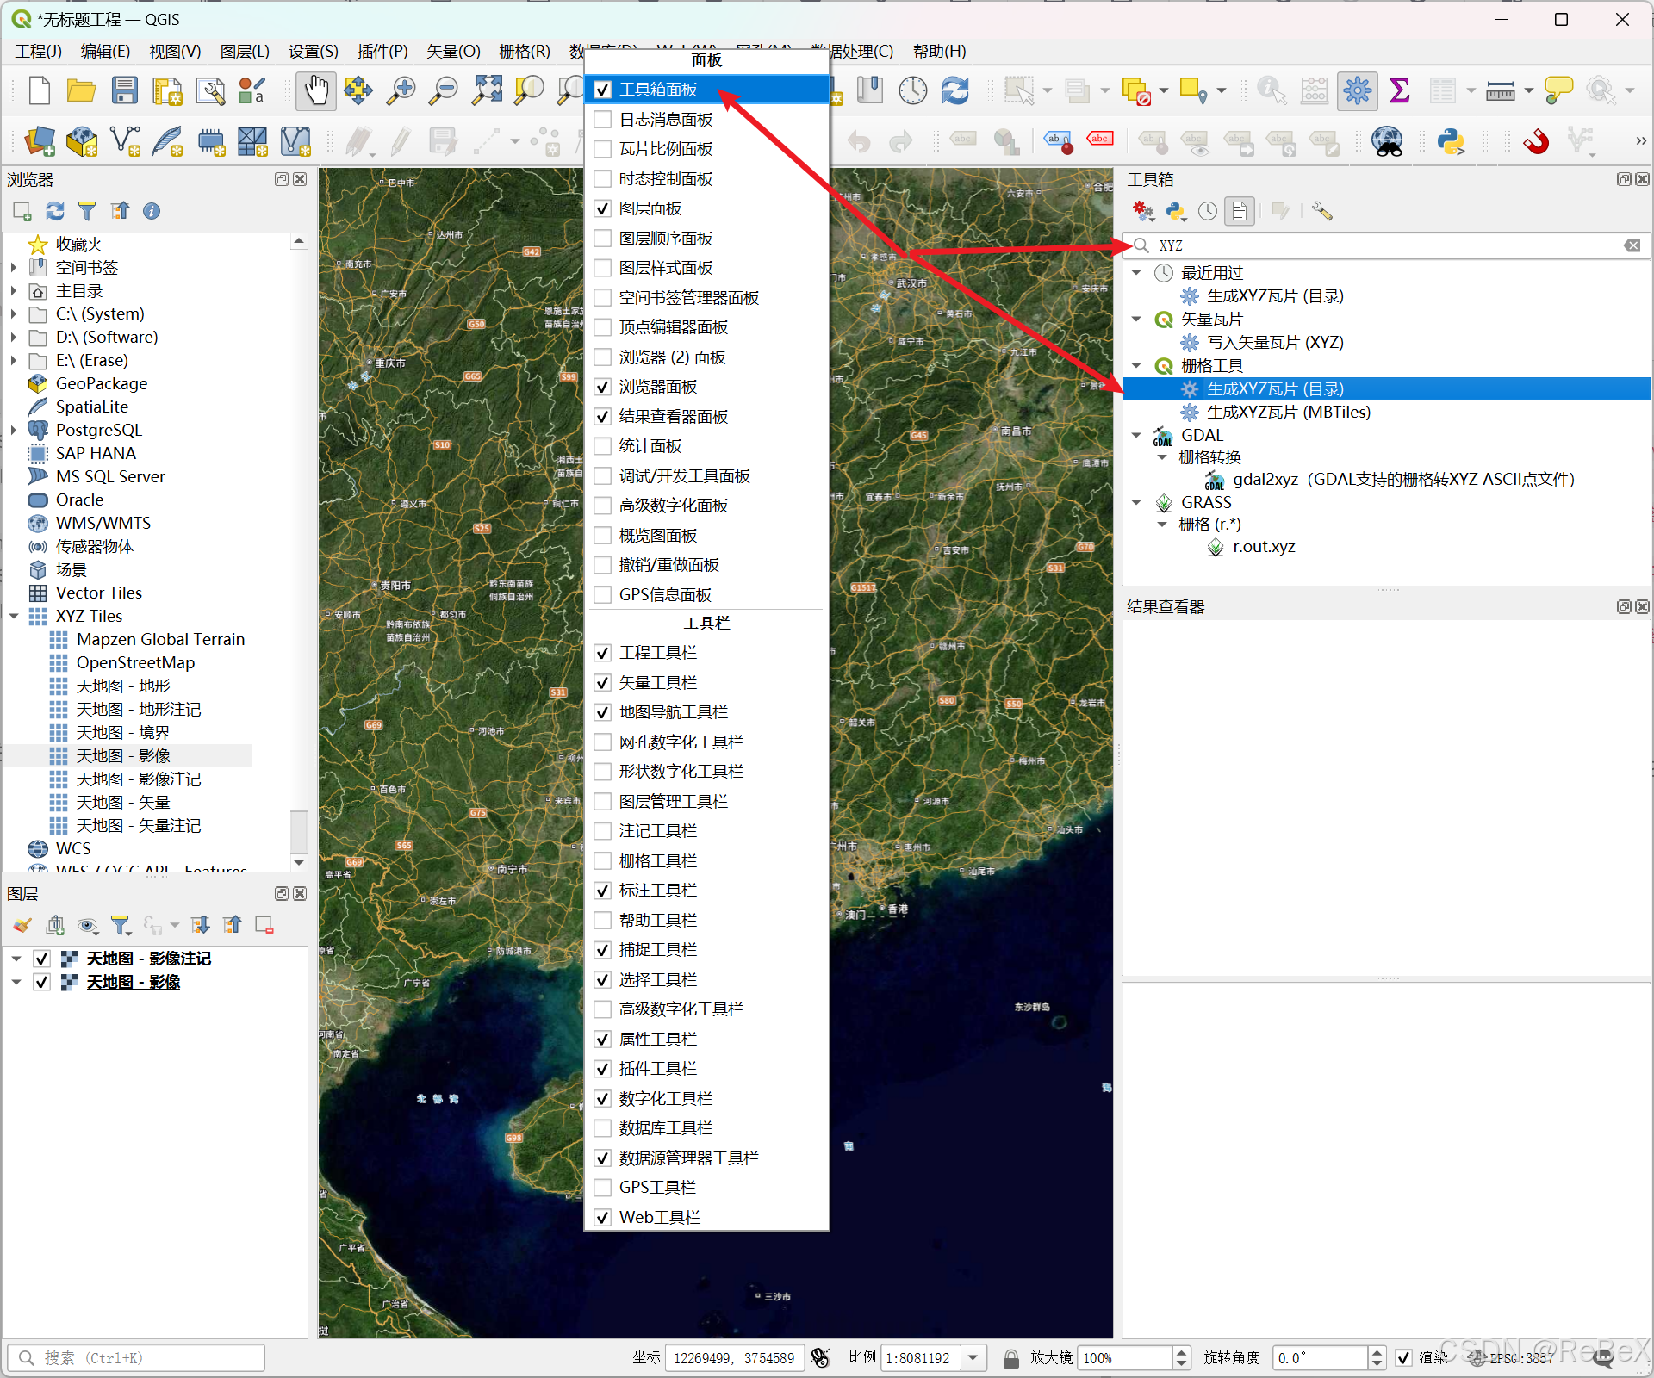Collapse the XYZ Tiles tree node
The width and height of the screenshot is (1654, 1378).
(14, 616)
